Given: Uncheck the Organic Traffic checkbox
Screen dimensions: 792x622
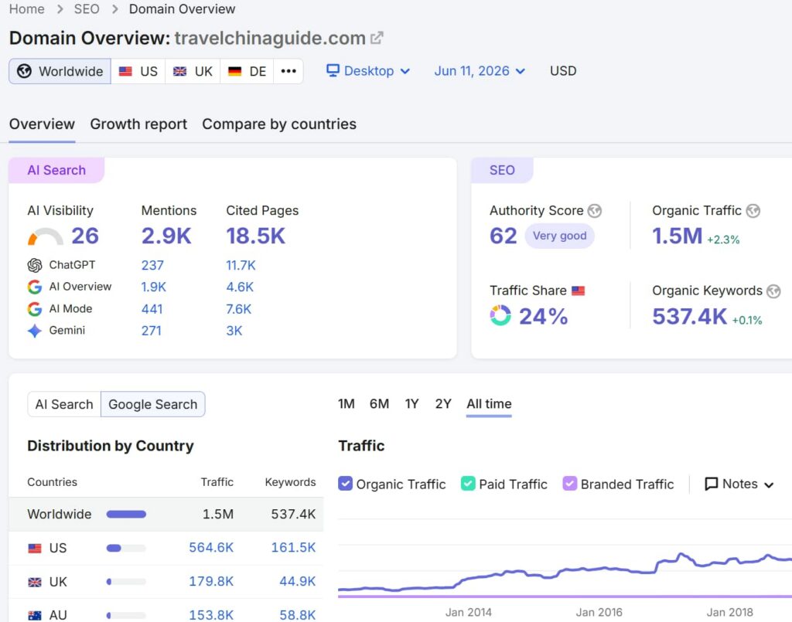Looking at the screenshot, I should (x=345, y=483).
